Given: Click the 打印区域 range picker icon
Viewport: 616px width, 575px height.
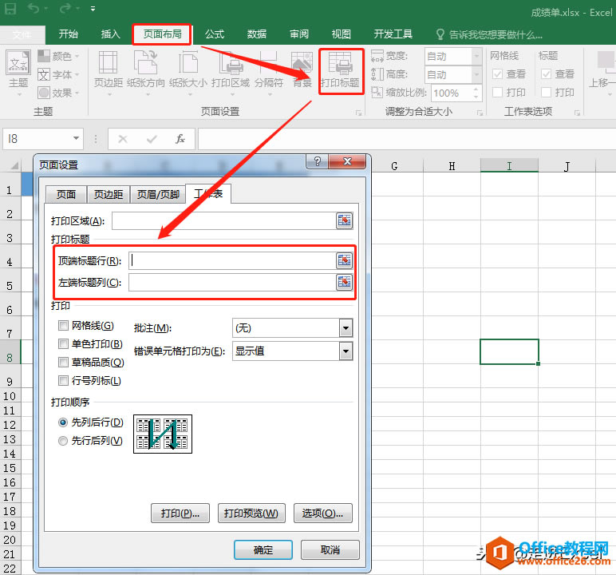Looking at the screenshot, I should [x=345, y=220].
